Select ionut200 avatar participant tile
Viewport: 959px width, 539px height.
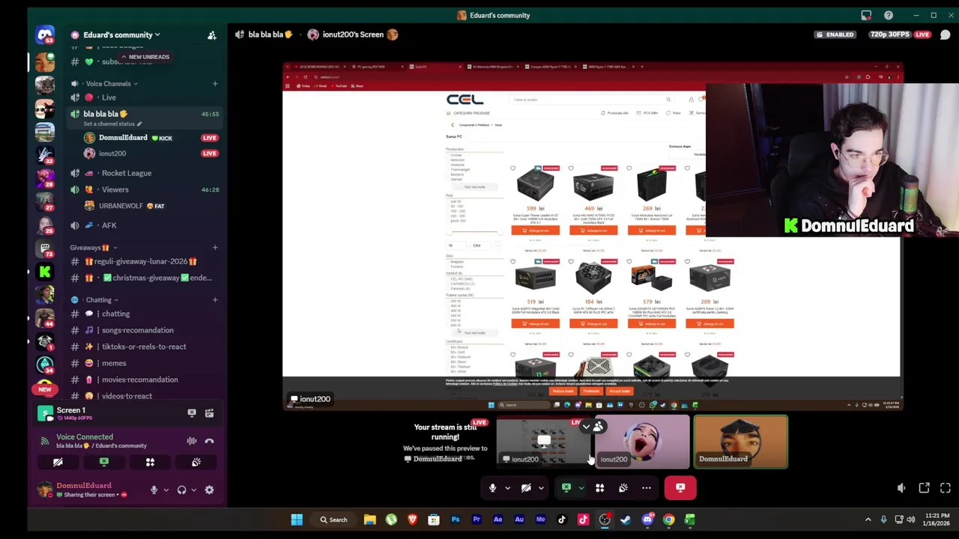642,442
